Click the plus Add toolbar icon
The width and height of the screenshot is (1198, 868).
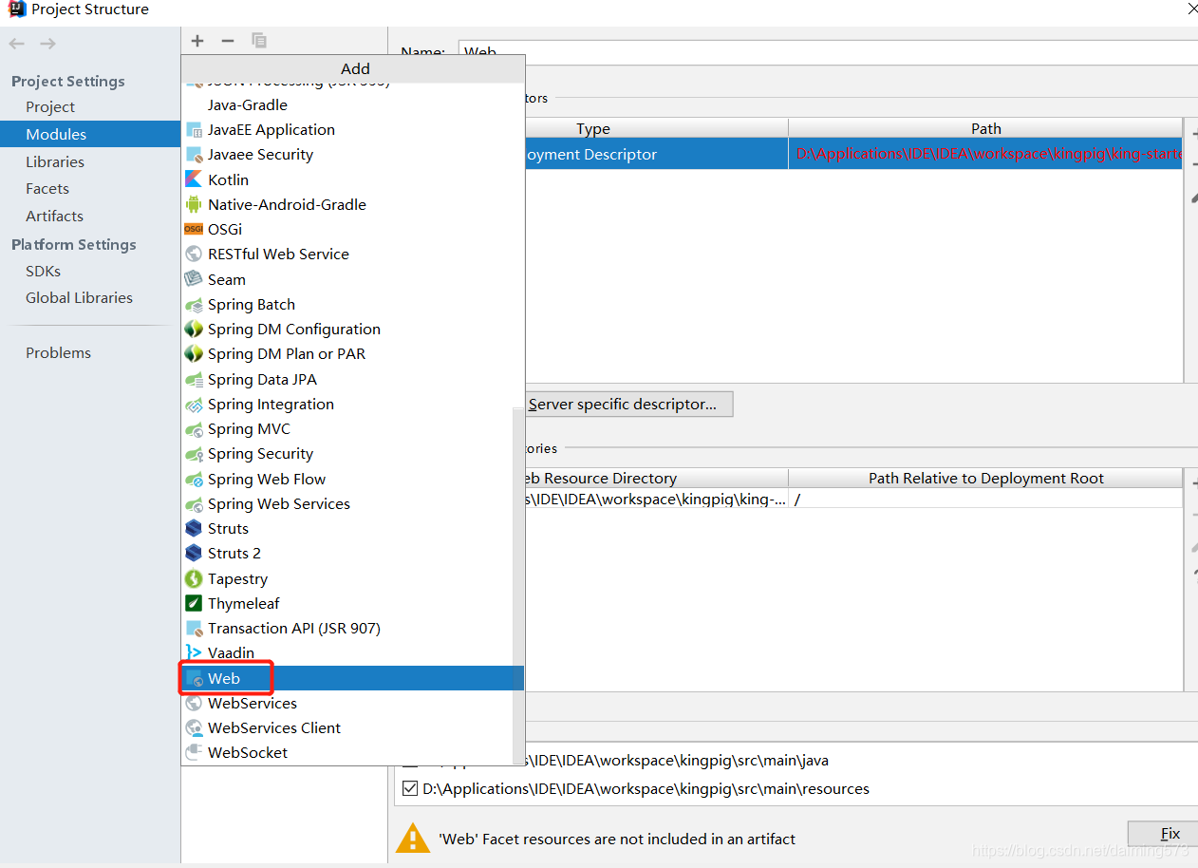pyautogui.click(x=197, y=41)
